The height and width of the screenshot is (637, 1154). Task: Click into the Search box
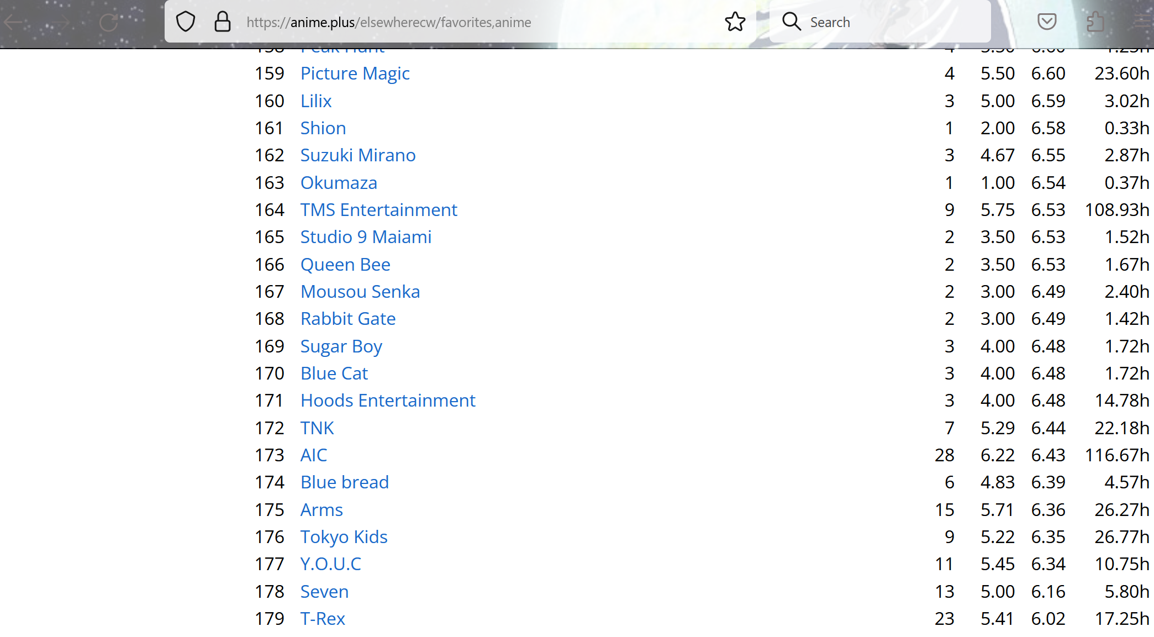point(880,22)
